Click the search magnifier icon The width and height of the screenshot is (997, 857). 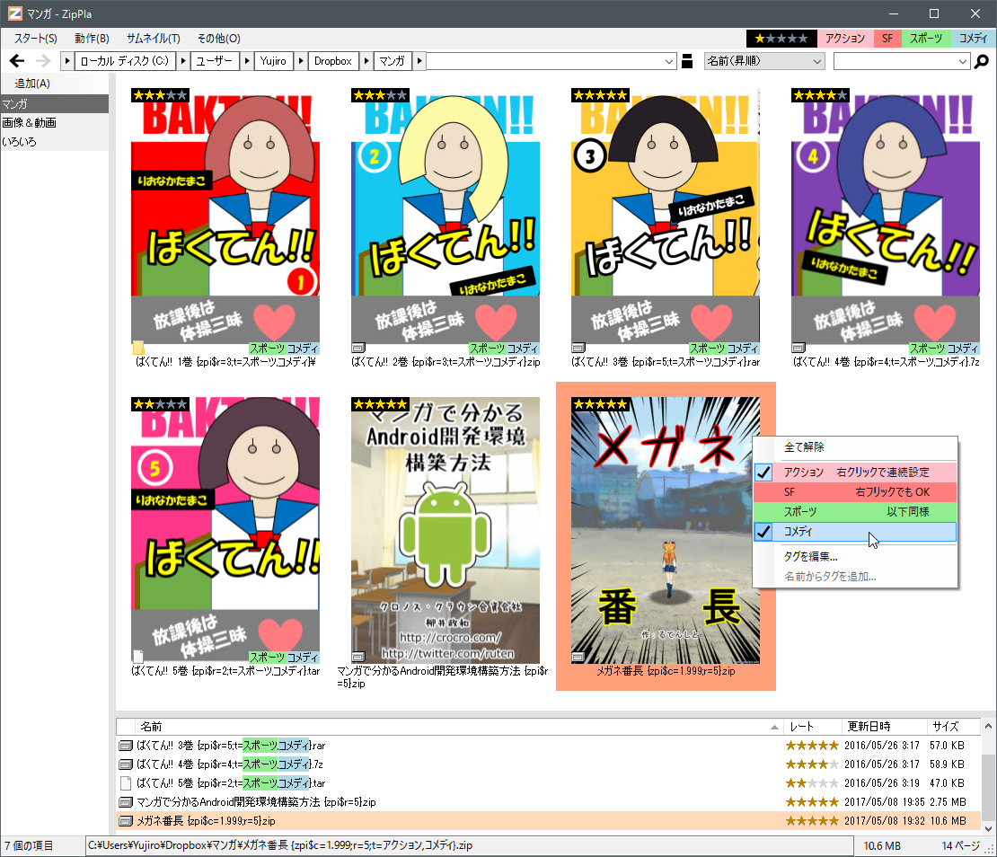(982, 60)
